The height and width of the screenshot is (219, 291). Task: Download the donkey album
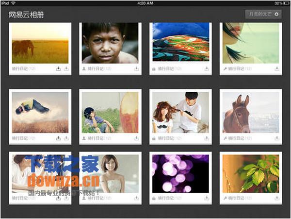point(277,138)
